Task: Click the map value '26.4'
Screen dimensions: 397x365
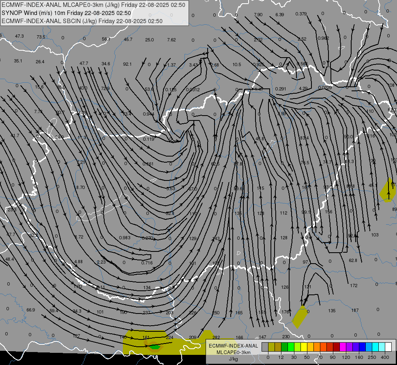Action: [x=40, y=62]
